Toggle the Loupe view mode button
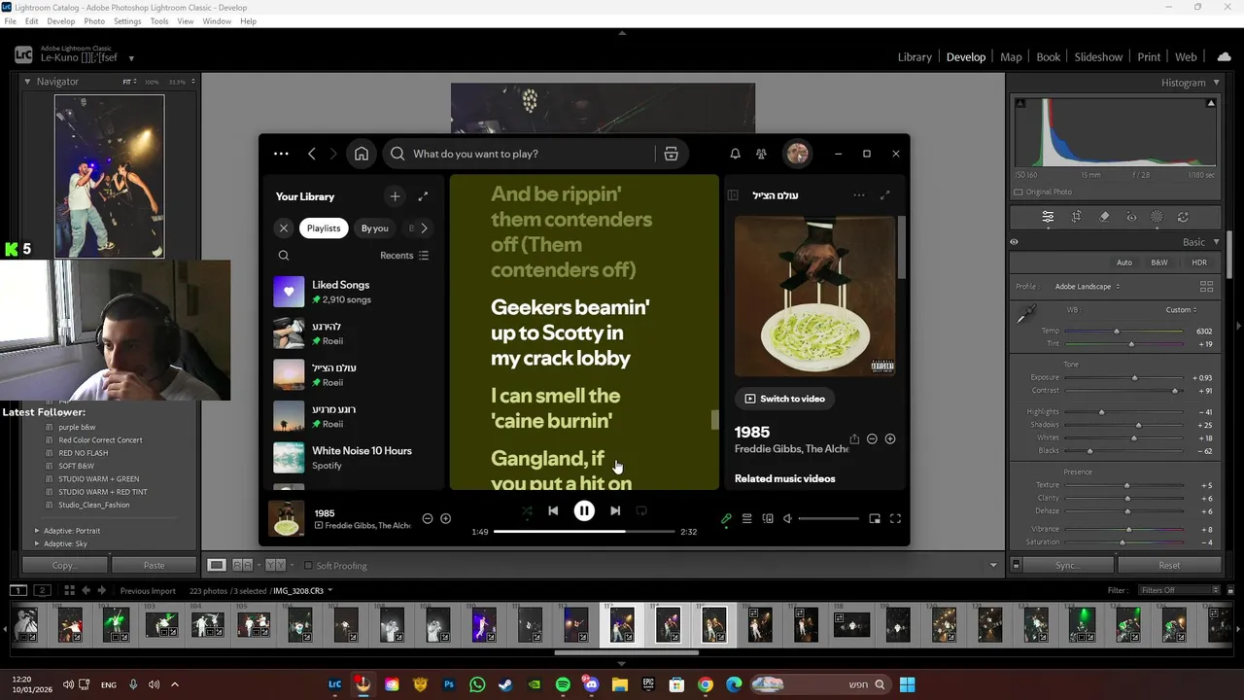Screen dimensions: 1244x700 217,565
